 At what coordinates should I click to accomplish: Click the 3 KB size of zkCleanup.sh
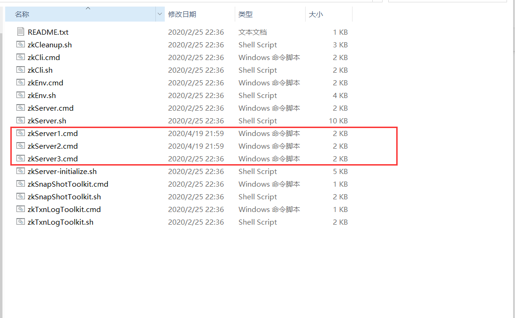pos(340,45)
